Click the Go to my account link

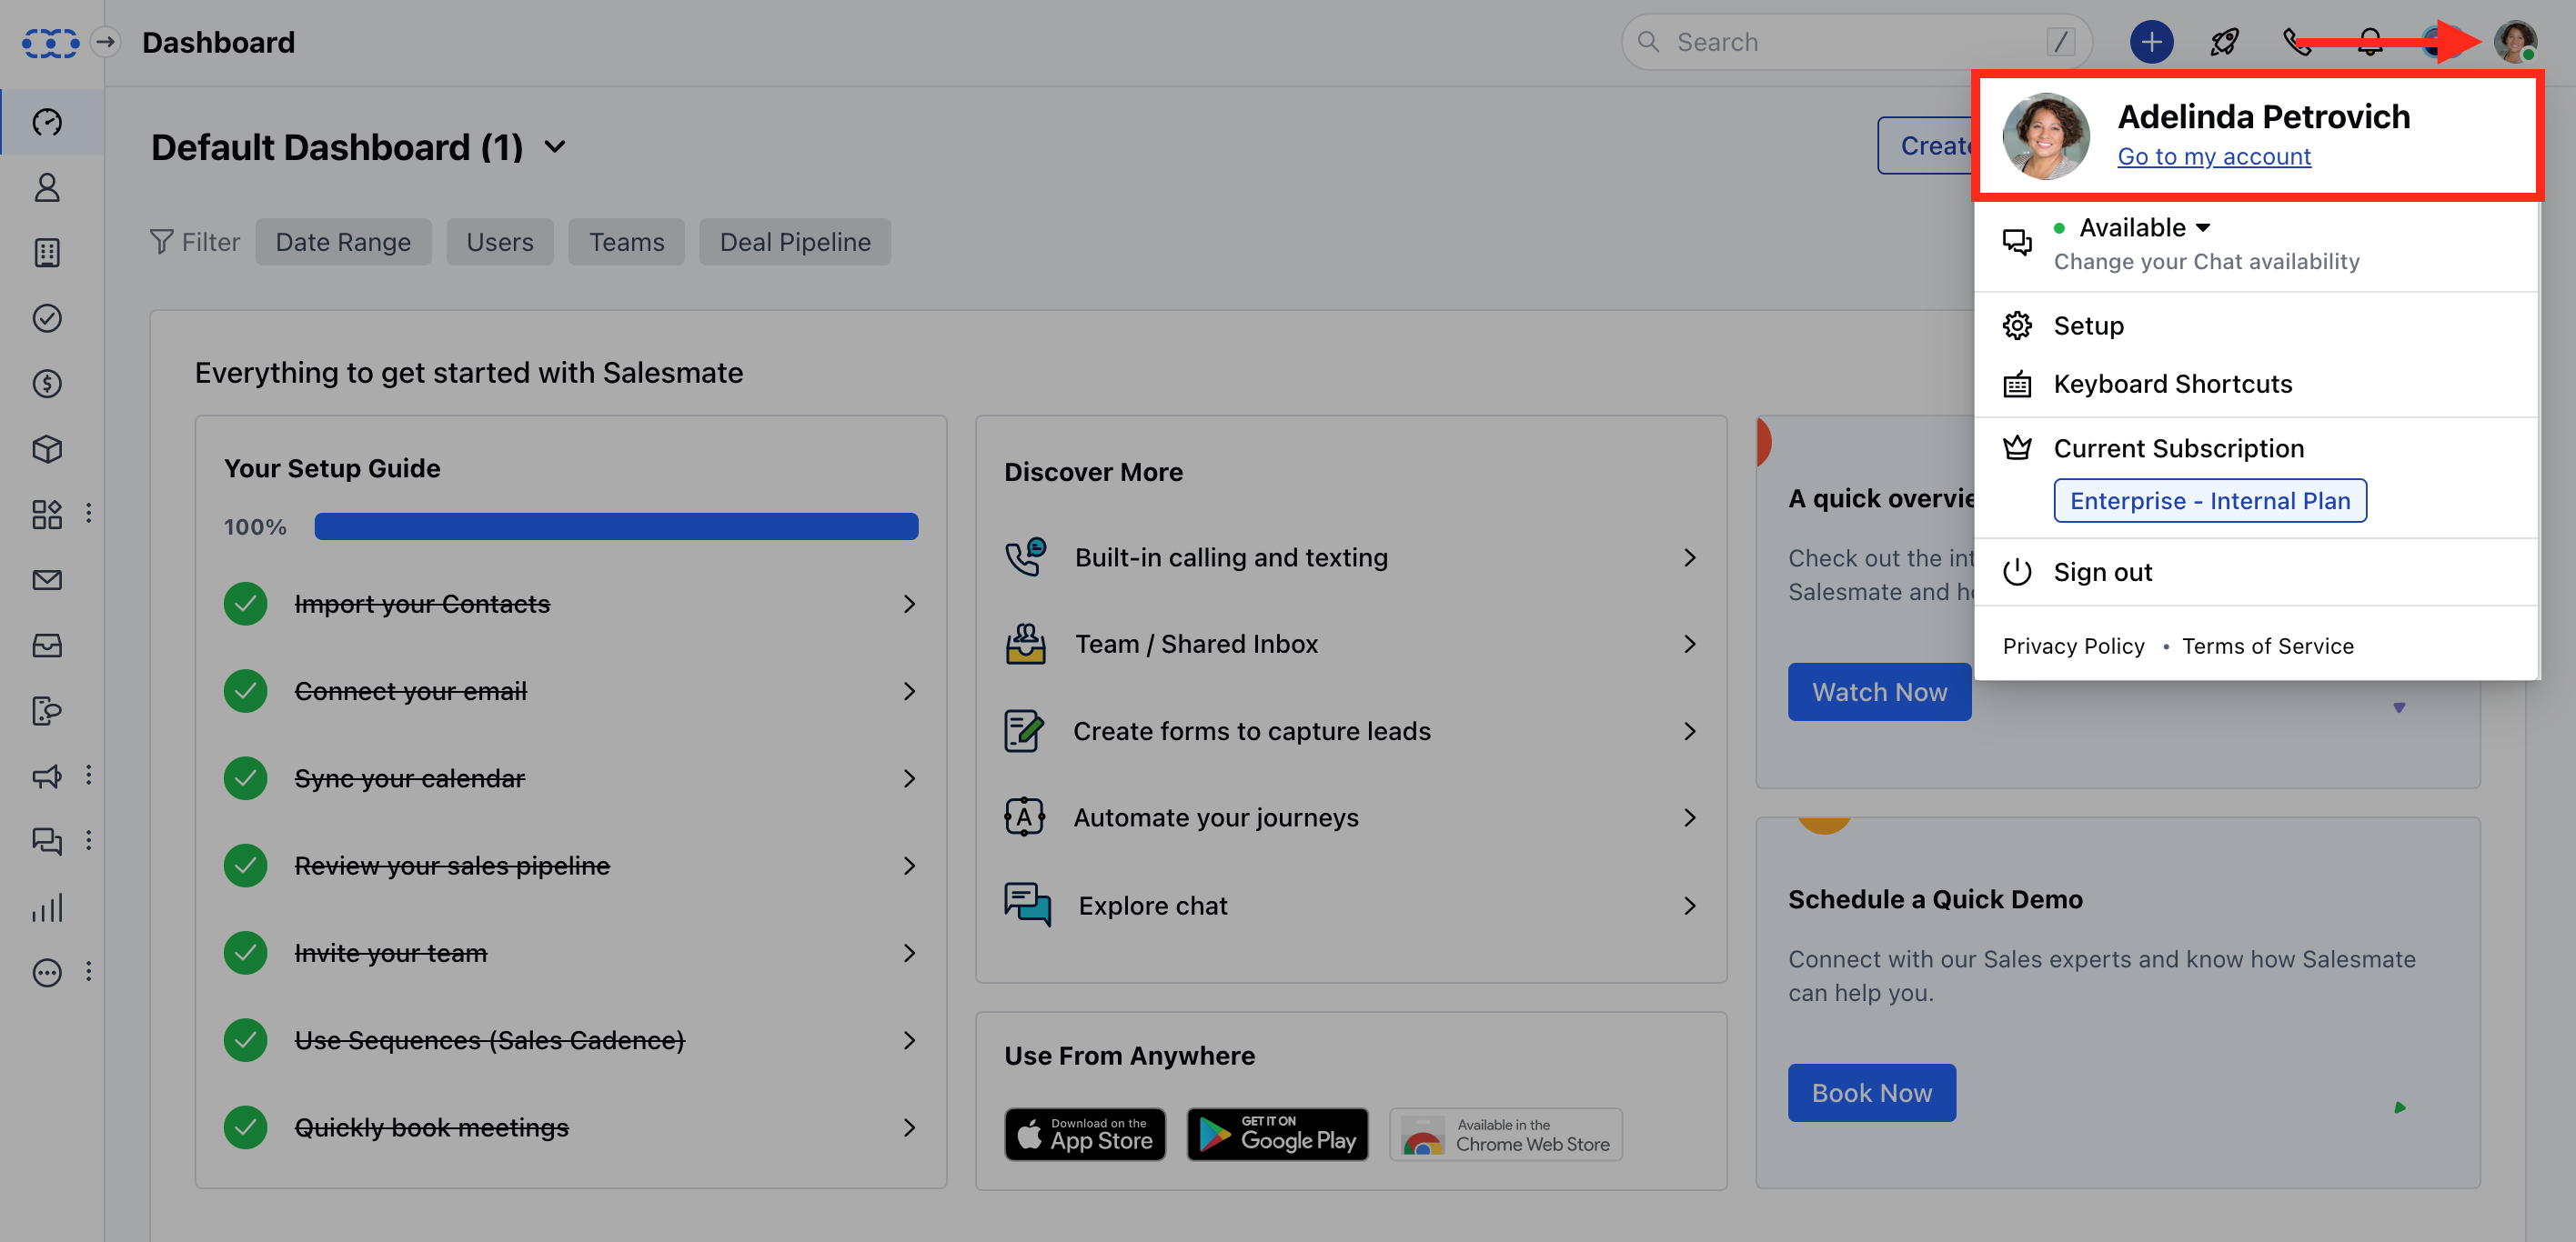(2213, 157)
